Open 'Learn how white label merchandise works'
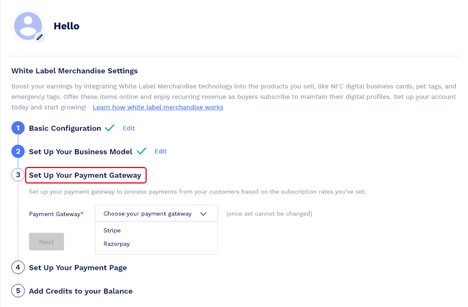The height and width of the screenshot is (307, 468). 158,107
